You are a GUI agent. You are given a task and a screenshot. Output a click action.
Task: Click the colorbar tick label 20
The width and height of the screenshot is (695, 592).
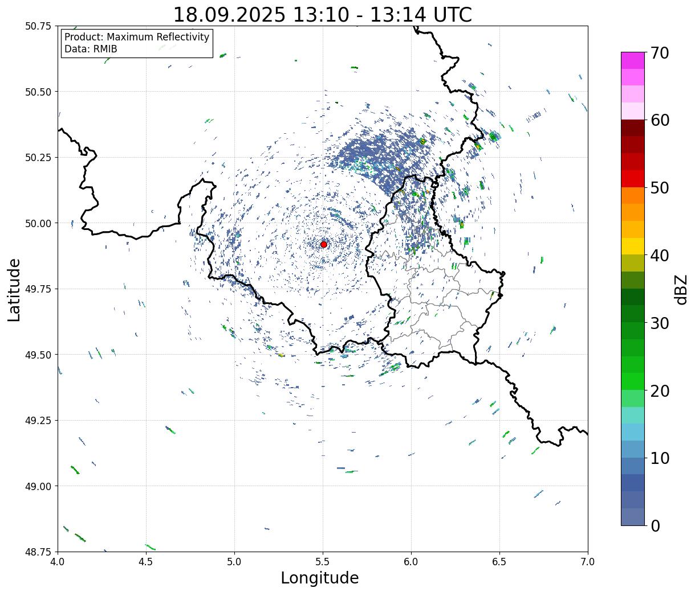(660, 390)
